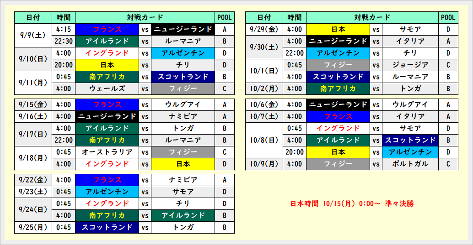Image resolution: width=473 pixels, height=245 pixels.
Task: Select the 9/29(金) date cell
Action: point(264,29)
